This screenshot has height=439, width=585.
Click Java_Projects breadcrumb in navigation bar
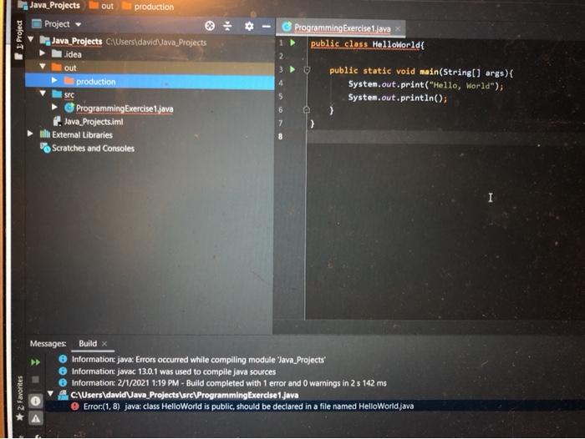point(54,5)
